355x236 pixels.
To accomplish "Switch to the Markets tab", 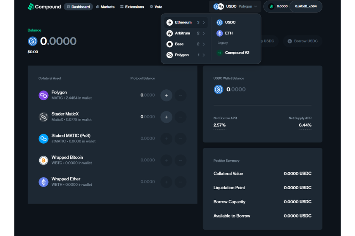I will (105, 7).
